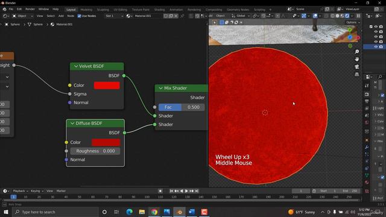
Task: Open node editor Add menu
Action: [x=61, y=16]
